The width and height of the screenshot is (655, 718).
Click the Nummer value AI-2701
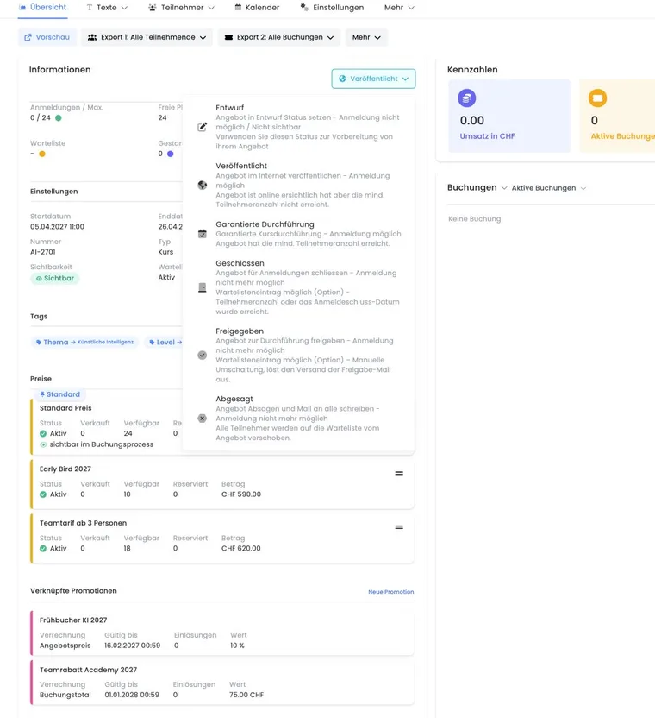coord(43,252)
